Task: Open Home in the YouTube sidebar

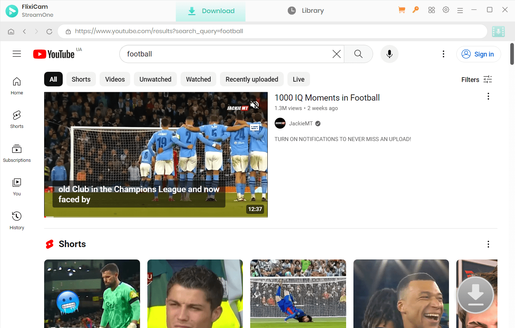Action: pos(17,86)
